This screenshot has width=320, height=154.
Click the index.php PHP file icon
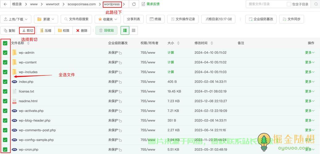pos(14,82)
